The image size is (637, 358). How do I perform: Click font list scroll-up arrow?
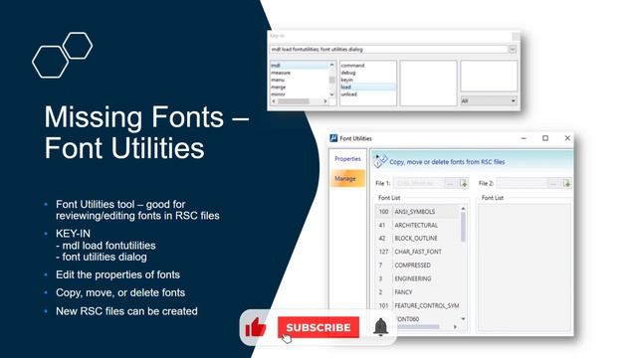463,209
